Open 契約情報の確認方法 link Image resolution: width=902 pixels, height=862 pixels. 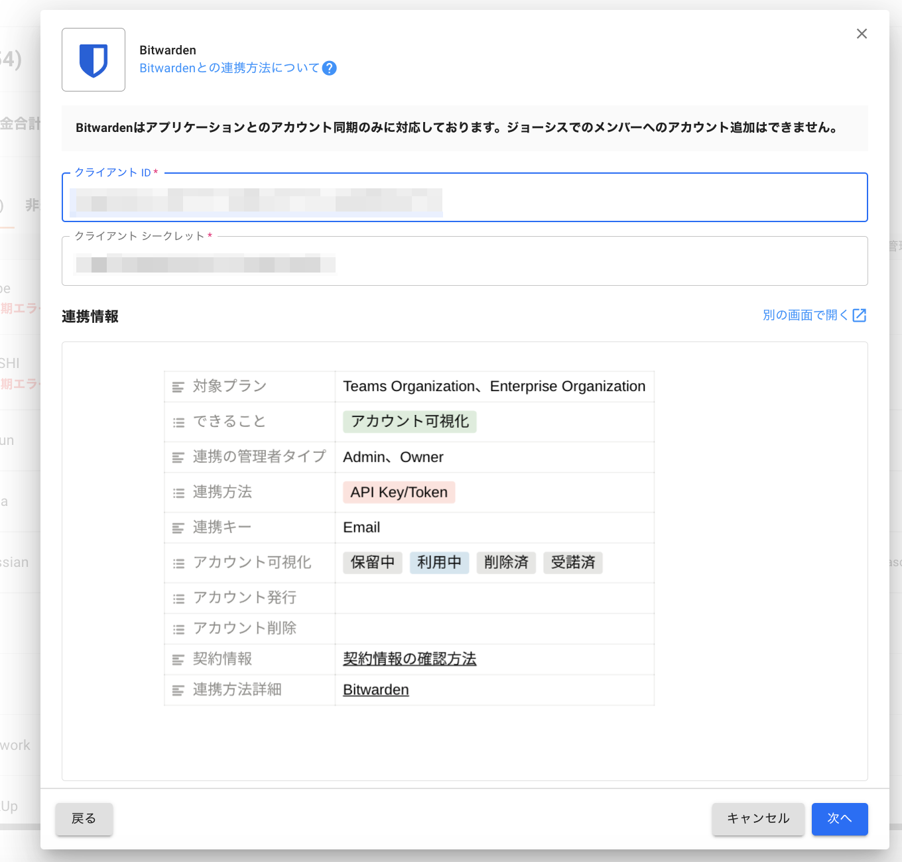[409, 659]
